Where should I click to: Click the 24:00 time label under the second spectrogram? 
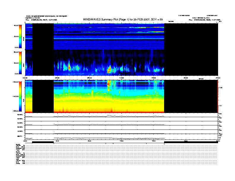pos(218,78)
